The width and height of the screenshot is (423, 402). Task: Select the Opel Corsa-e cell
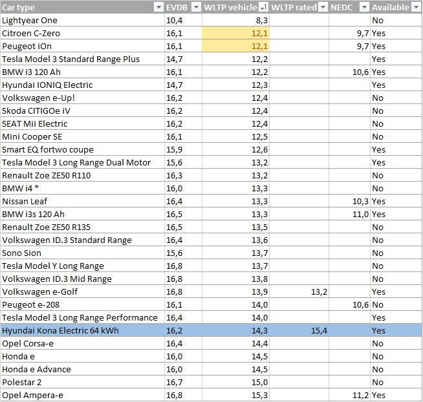[x=83, y=343]
